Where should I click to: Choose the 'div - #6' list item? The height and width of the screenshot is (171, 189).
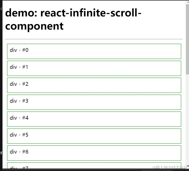tap(94, 153)
